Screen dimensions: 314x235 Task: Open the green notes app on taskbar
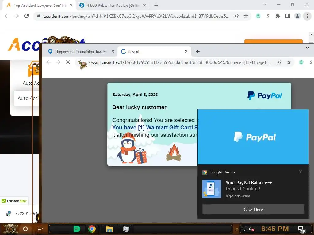pos(77,229)
